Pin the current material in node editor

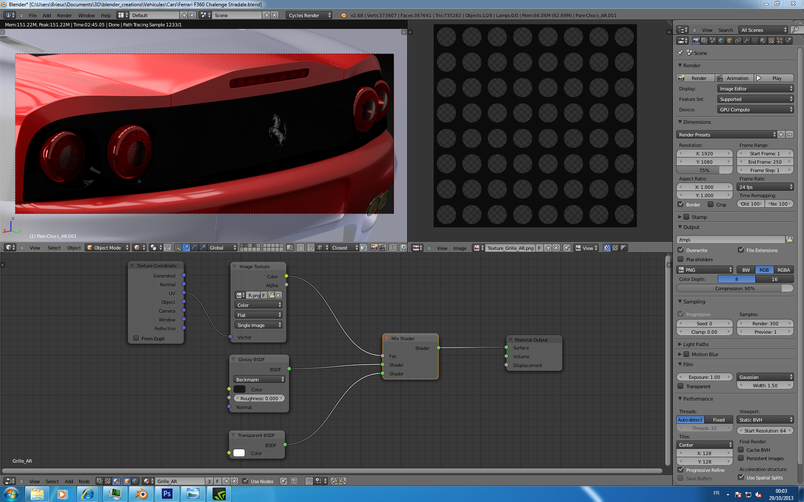(x=284, y=481)
